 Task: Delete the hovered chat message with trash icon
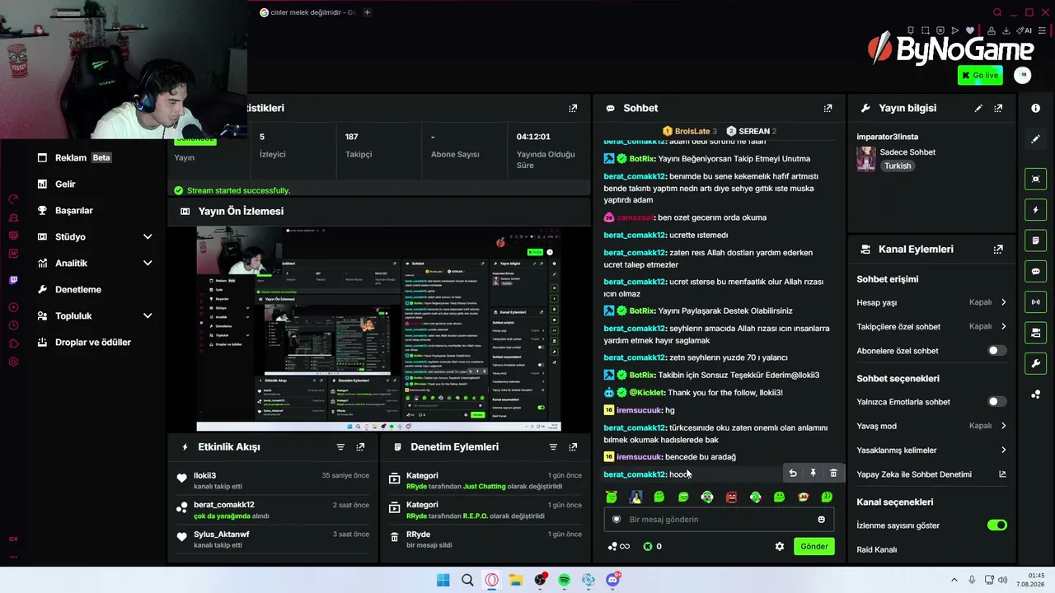[833, 473]
